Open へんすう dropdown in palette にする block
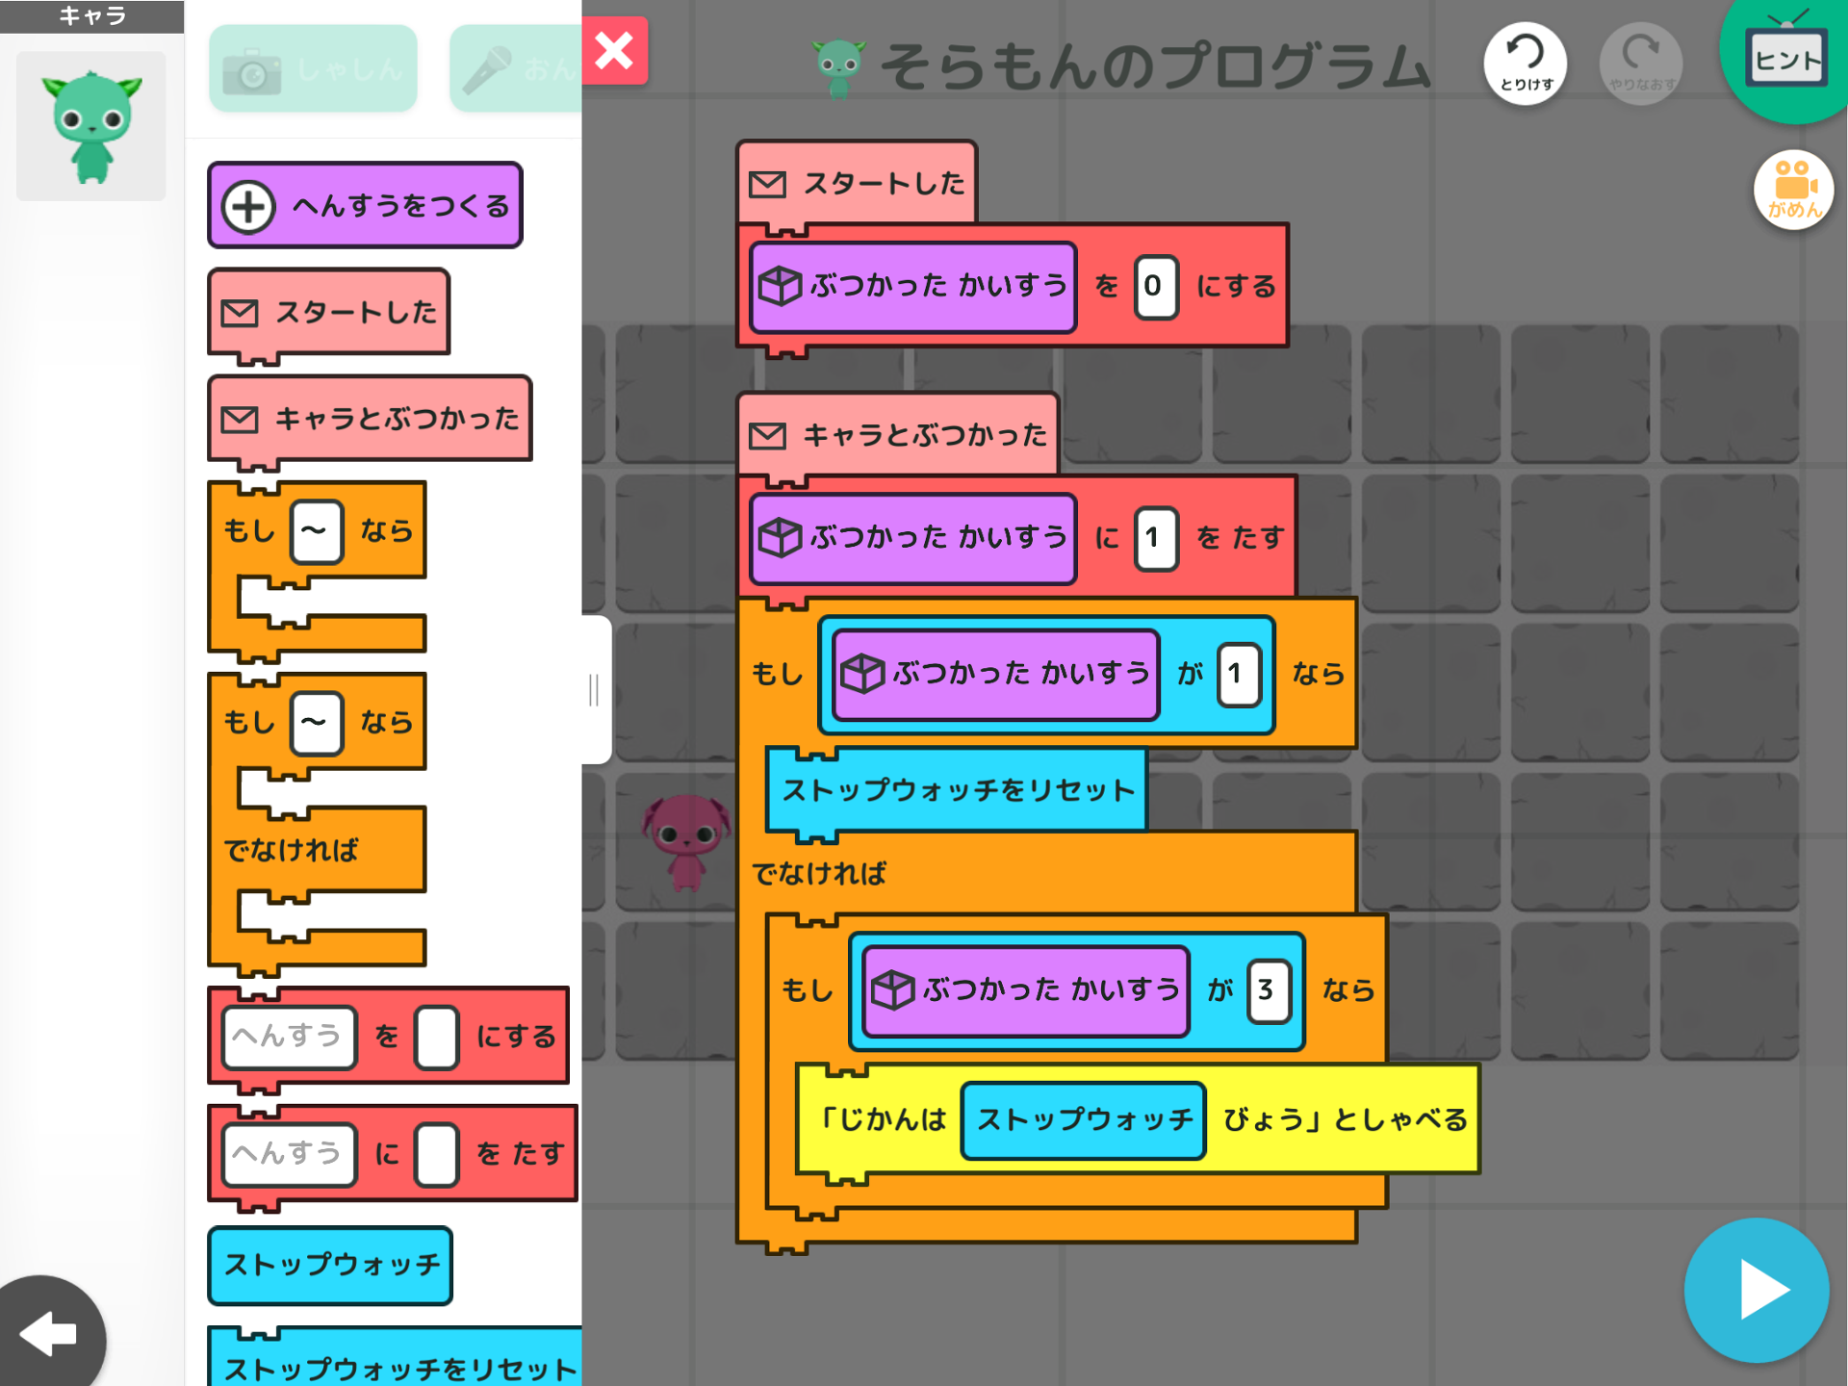 coord(289,1038)
